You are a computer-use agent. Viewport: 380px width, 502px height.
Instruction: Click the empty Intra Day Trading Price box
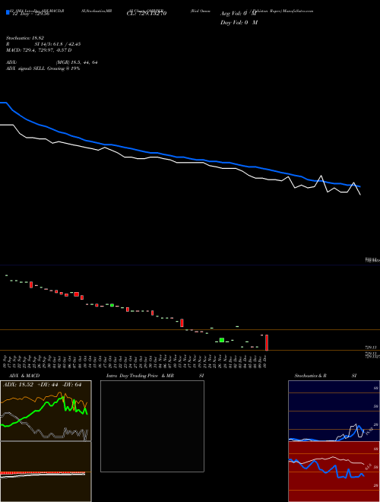tap(152, 426)
